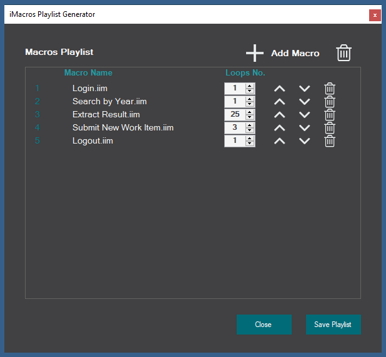This screenshot has width=386, height=357.
Task: Close the iMacros Playlist Generator window
Action: pyautogui.click(x=375, y=15)
